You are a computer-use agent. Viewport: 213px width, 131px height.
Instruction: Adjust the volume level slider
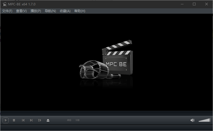[204, 120]
